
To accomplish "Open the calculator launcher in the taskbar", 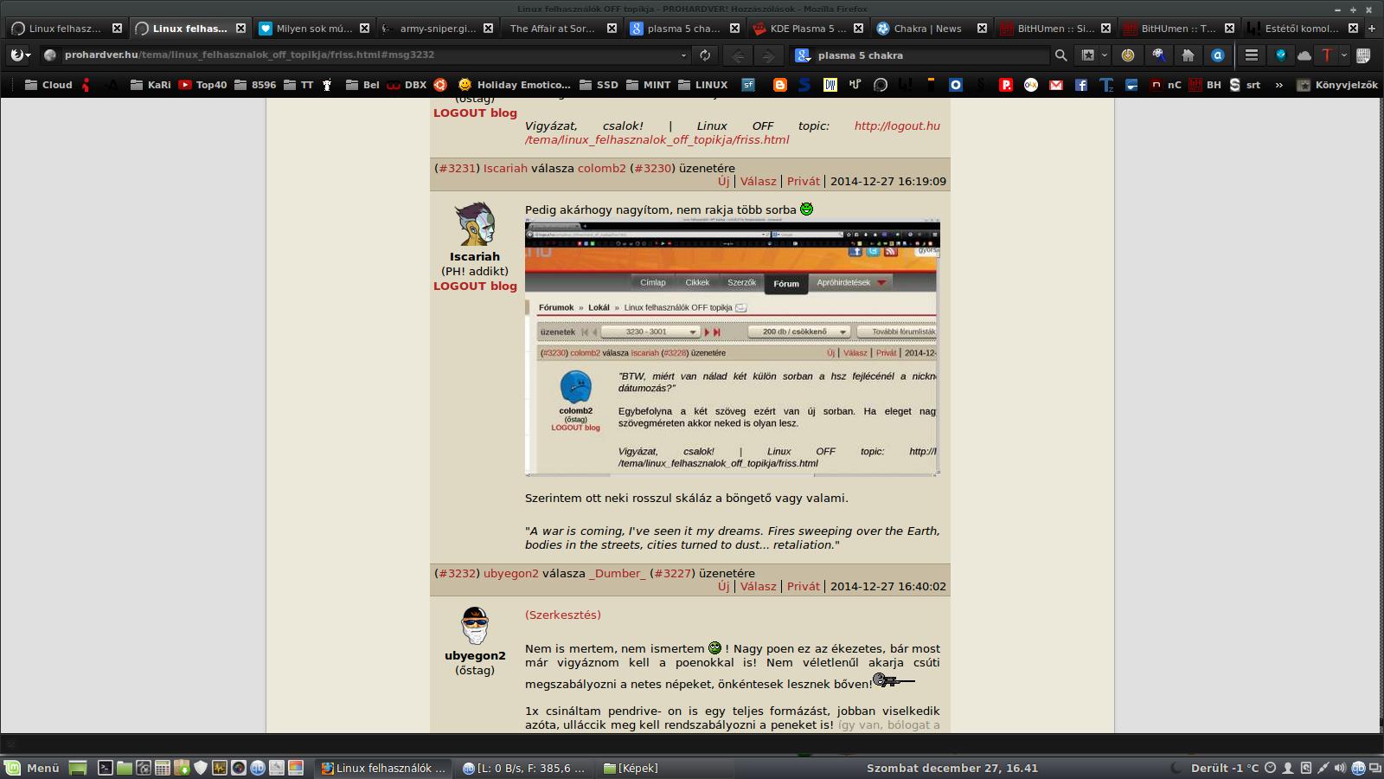I will click(x=162, y=768).
